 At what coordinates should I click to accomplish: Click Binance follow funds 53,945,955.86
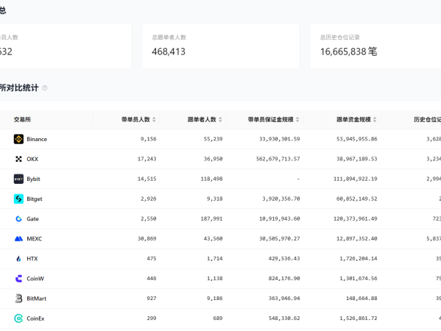coord(357,139)
